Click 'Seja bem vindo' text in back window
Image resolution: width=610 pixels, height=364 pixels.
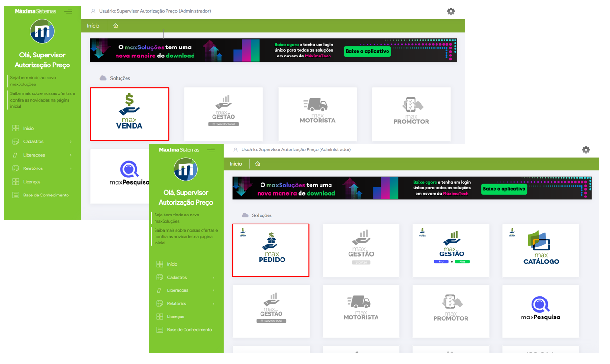pos(33,81)
